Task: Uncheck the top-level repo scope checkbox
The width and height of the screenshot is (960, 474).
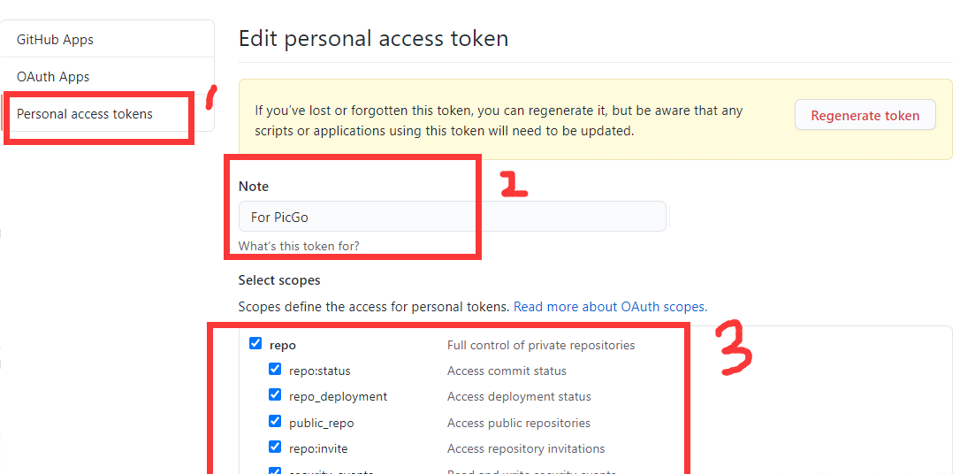Action: pyautogui.click(x=255, y=344)
